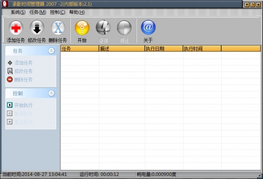Click the X-shaped 删除任务 toolbar icon

click(58, 28)
